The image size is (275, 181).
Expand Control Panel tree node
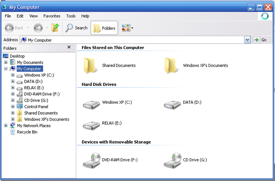[x=13, y=107]
